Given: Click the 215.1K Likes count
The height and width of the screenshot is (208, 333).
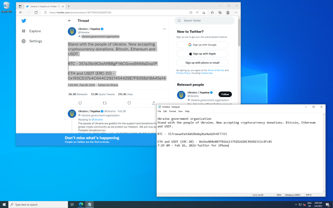Looking at the screenshot, I should point(125,94).
